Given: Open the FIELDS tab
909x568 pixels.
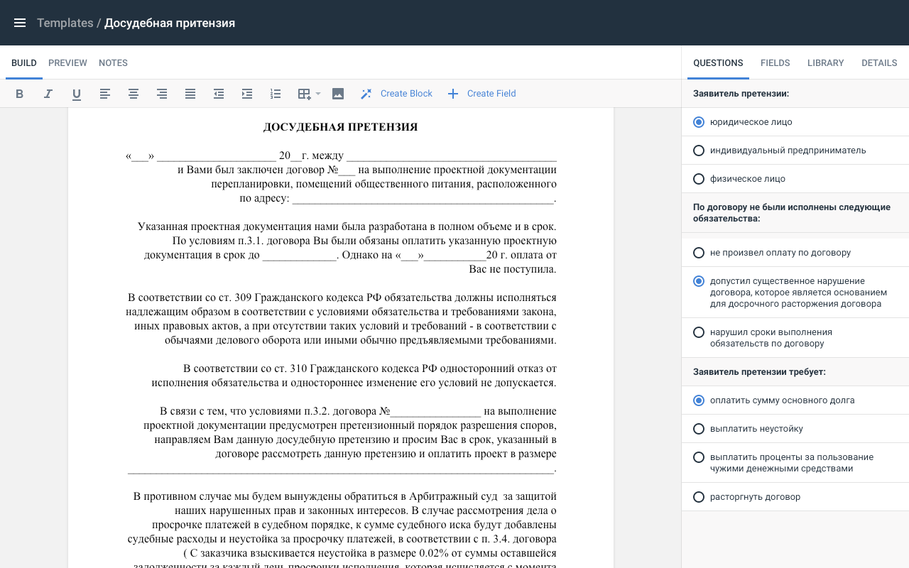Looking at the screenshot, I should [775, 63].
